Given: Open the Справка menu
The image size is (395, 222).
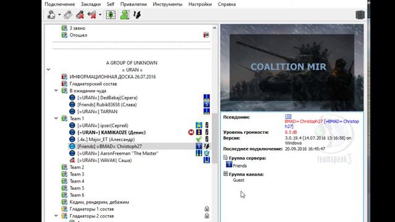Looking at the screenshot, I should (x=227, y=4).
